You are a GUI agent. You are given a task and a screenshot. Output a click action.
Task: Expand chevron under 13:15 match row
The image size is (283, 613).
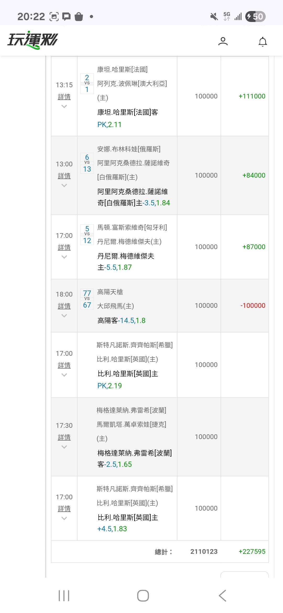pos(64,106)
